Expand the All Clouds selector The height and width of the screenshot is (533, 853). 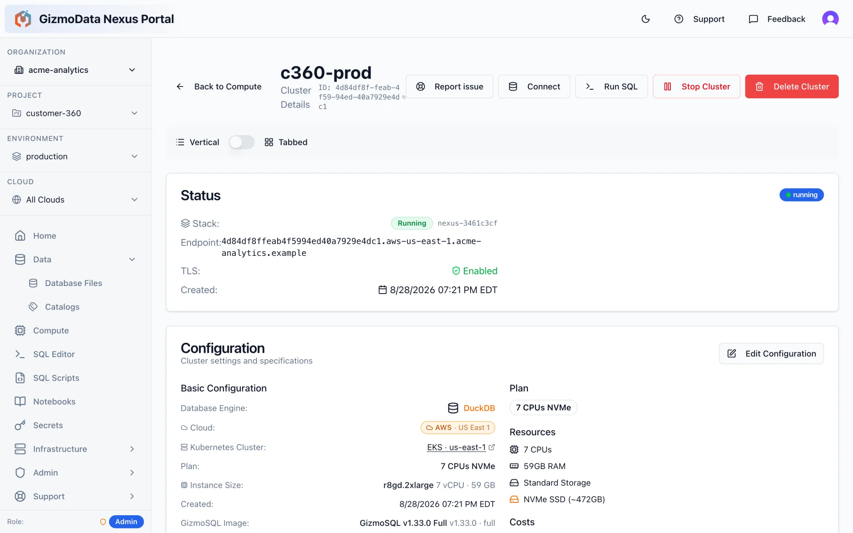(x=75, y=200)
